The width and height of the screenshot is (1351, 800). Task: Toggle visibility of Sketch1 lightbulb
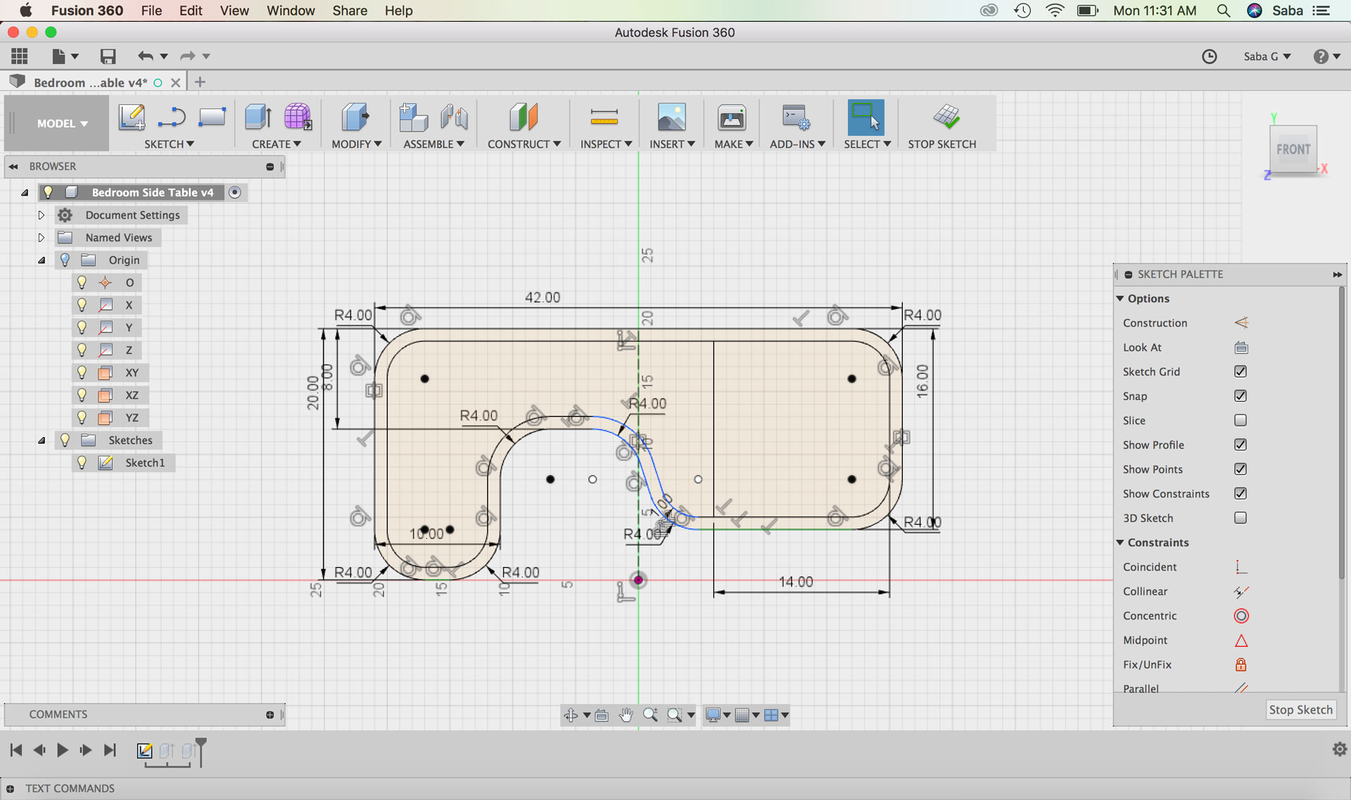pyautogui.click(x=82, y=462)
